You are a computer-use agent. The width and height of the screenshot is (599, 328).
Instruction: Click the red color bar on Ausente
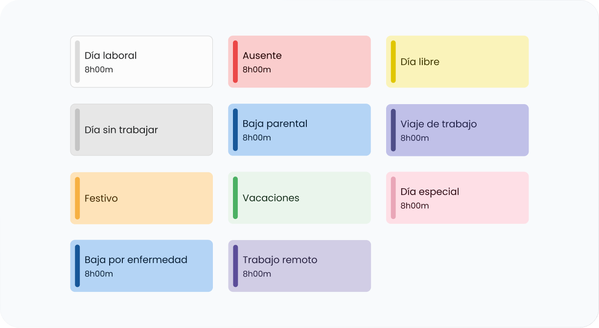(235, 62)
